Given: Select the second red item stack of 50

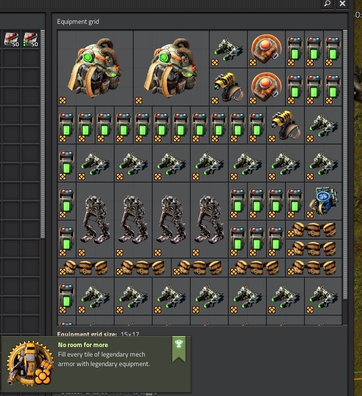Looking at the screenshot, I should point(31,40).
